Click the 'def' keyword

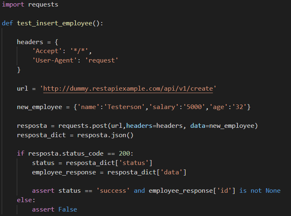(7, 23)
